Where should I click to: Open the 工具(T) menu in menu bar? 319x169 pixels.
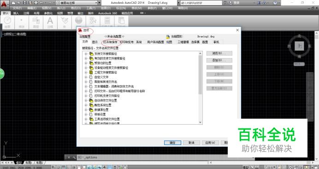[x=91, y=8]
